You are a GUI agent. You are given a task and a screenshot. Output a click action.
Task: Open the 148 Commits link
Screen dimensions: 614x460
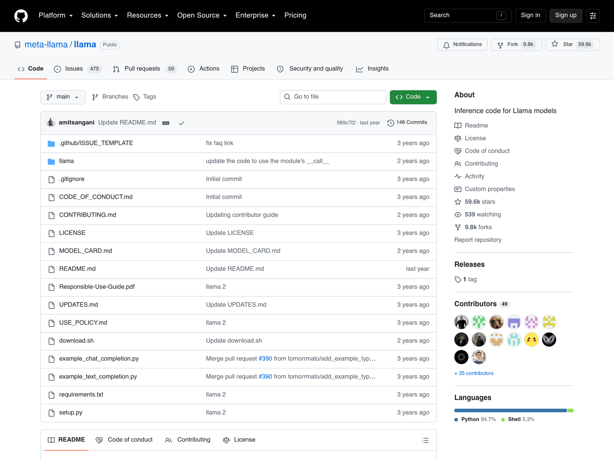(407, 123)
